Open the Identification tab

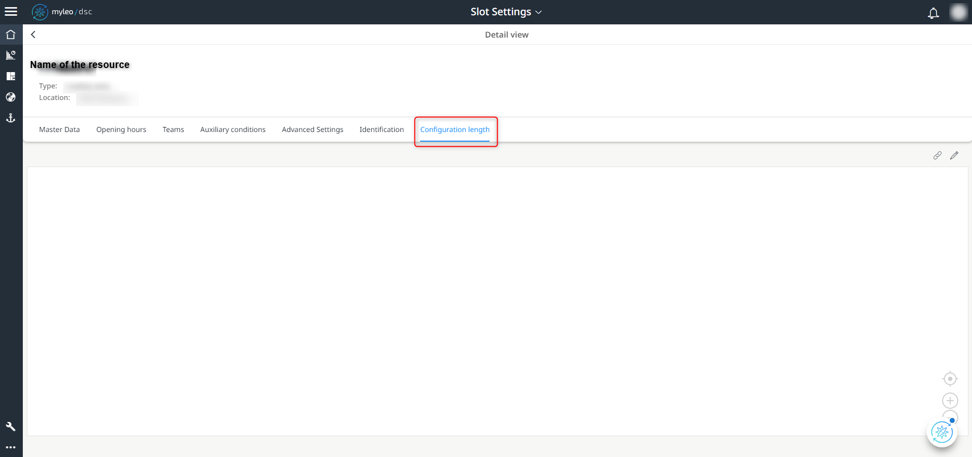pos(381,129)
